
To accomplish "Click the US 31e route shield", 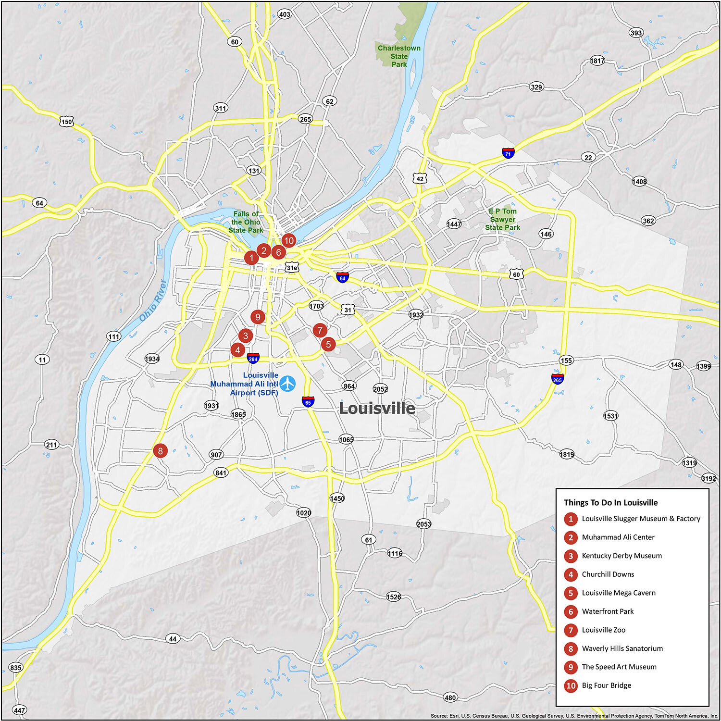I will [292, 268].
